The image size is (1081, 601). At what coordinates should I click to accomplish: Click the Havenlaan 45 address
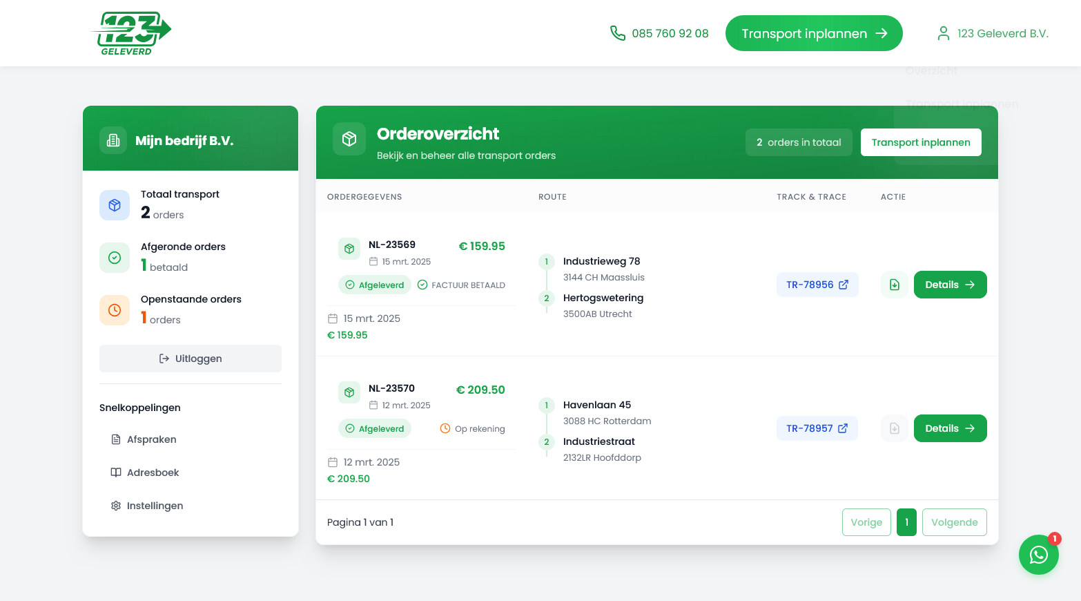597,405
